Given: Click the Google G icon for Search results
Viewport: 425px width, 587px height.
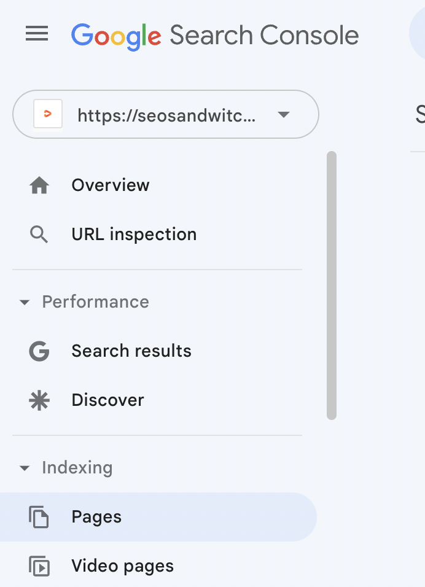Looking at the screenshot, I should click(39, 351).
